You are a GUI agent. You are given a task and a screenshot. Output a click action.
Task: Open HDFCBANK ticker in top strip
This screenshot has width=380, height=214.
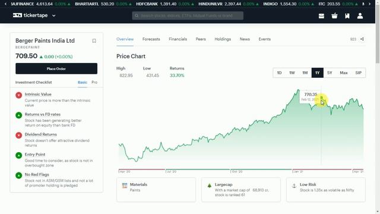coord(165,4)
